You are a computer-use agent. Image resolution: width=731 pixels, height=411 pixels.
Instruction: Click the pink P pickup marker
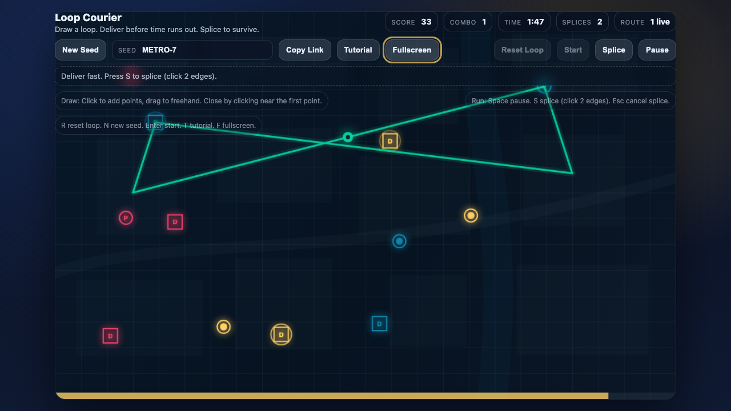coord(126,218)
